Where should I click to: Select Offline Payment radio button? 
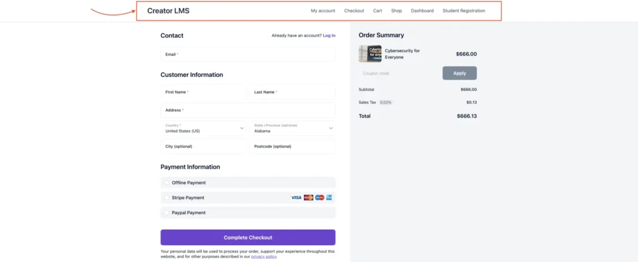pos(166,183)
